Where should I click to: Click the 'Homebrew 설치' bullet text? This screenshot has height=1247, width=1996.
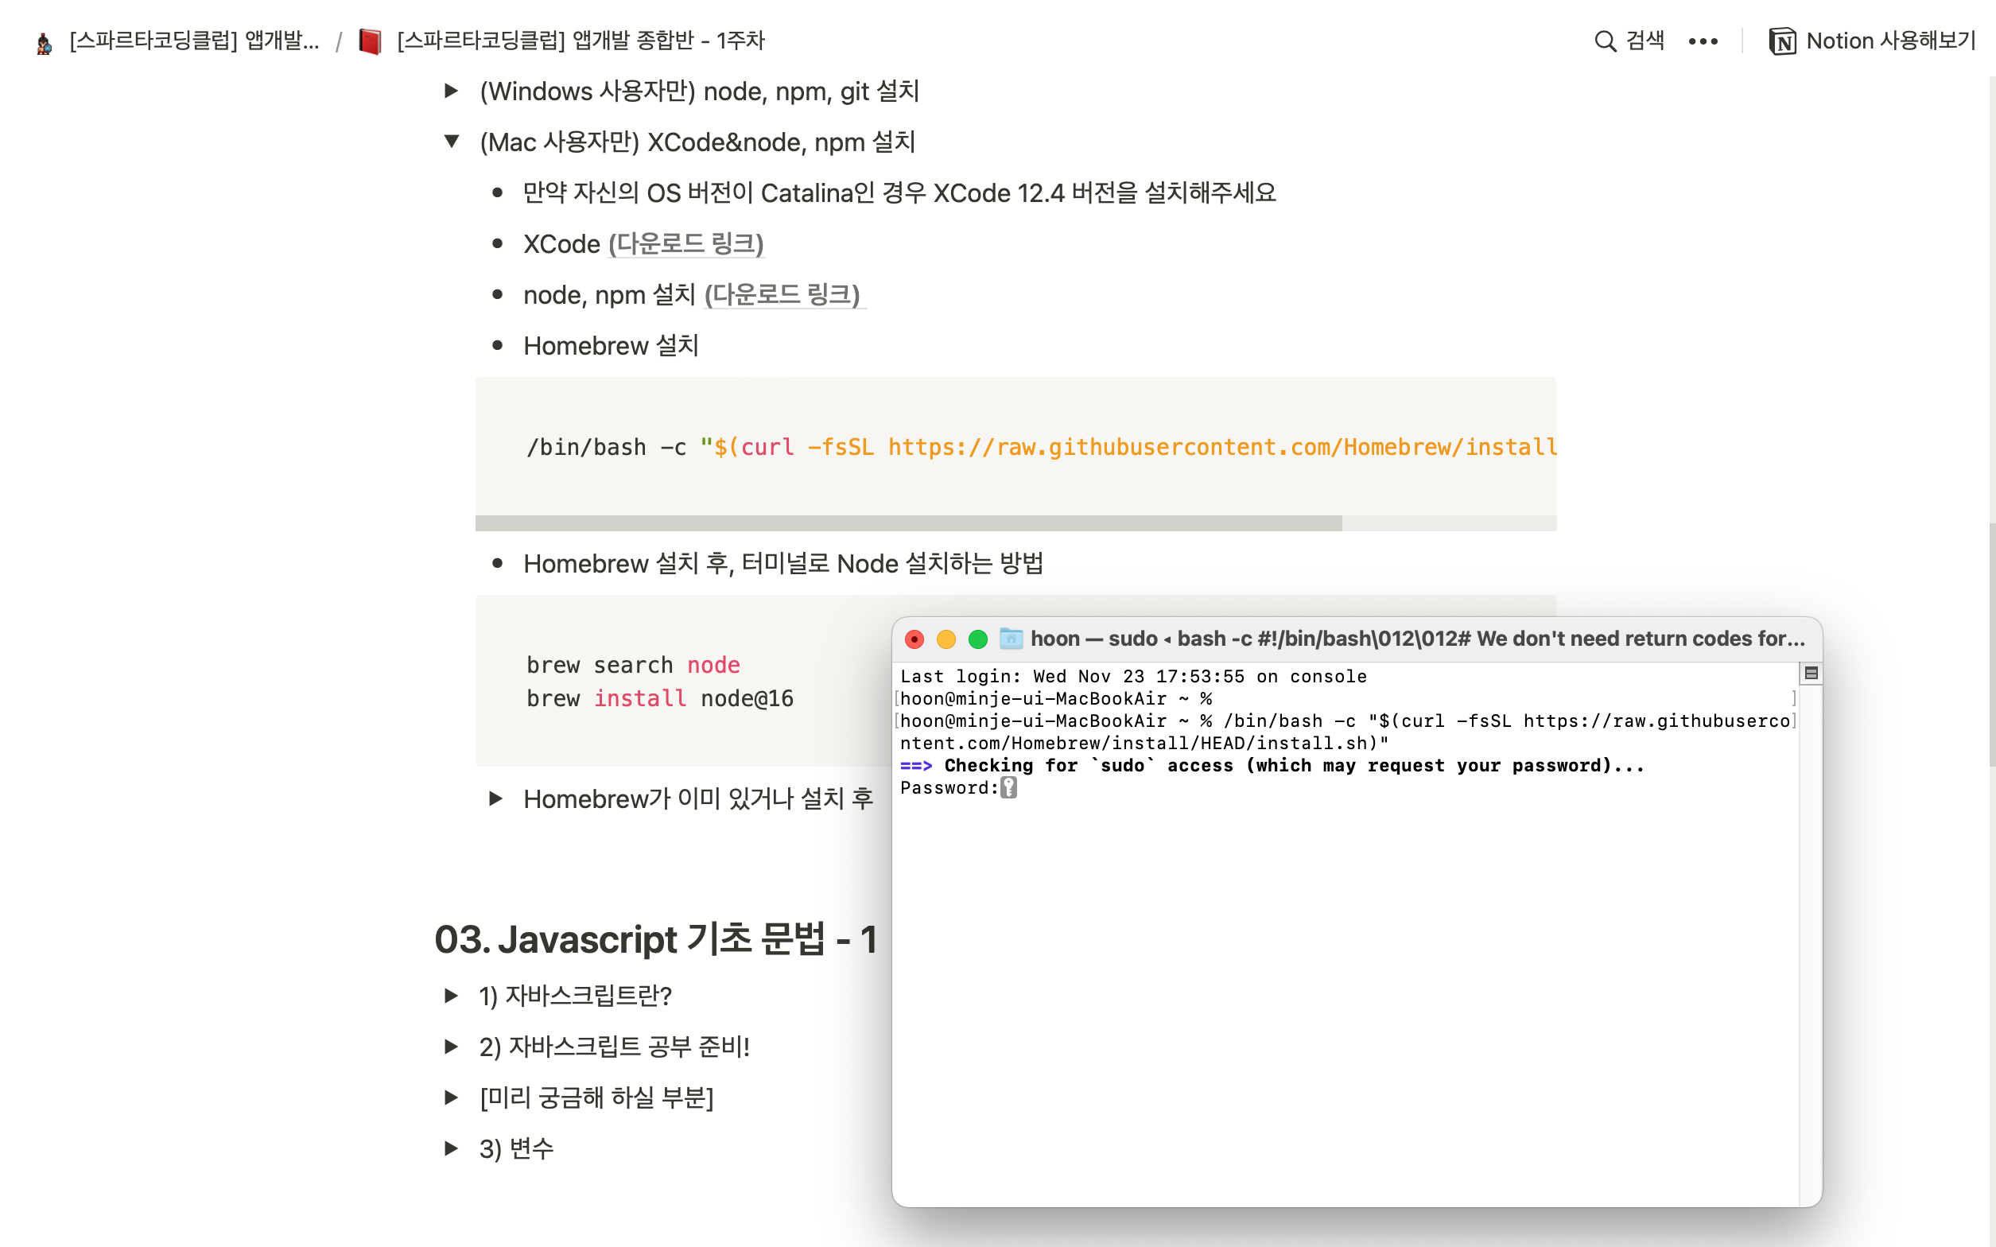click(x=611, y=346)
